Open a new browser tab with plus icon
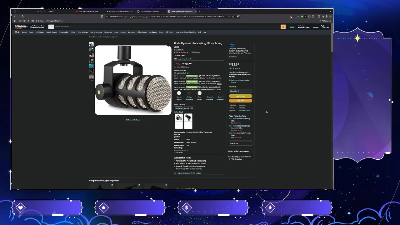The height and width of the screenshot is (225, 400). 200,12
